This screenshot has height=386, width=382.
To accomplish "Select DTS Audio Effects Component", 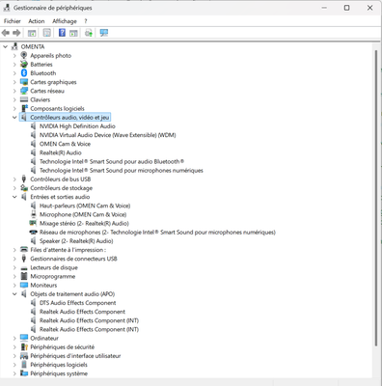I will tap(77, 303).
